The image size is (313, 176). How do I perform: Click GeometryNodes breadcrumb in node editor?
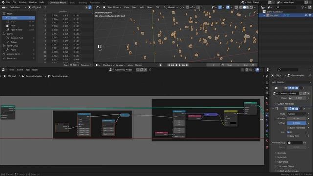34,76
